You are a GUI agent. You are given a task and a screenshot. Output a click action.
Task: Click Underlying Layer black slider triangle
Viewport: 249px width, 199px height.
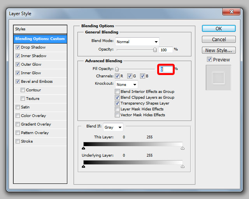pos(84,166)
